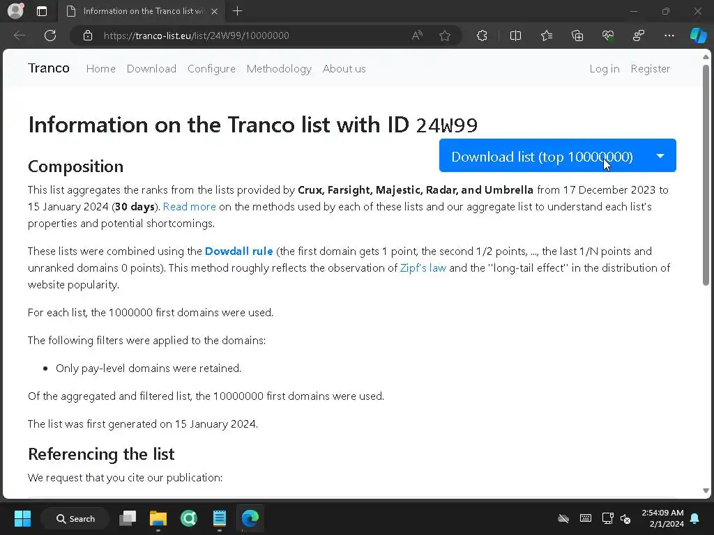The width and height of the screenshot is (714, 535).
Task: Open the green circular app on taskbar
Action: click(188, 518)
